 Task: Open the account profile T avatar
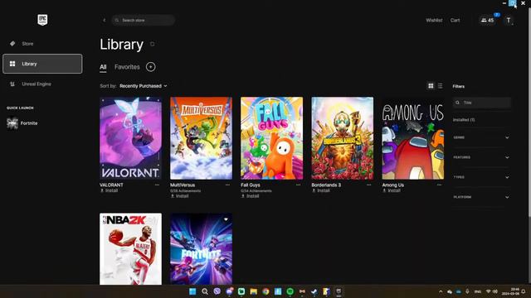(509, 20)
